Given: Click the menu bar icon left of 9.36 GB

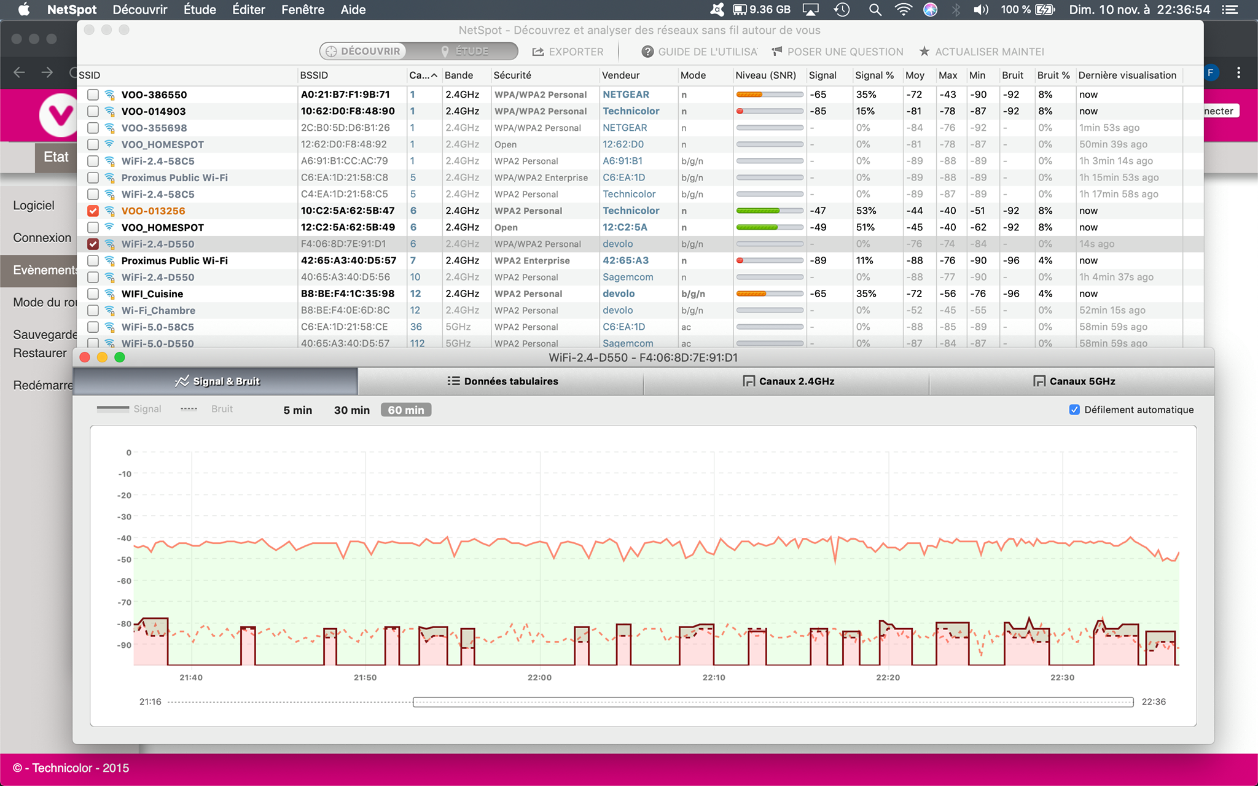Looking at the screenshot, I should (716, 9).
